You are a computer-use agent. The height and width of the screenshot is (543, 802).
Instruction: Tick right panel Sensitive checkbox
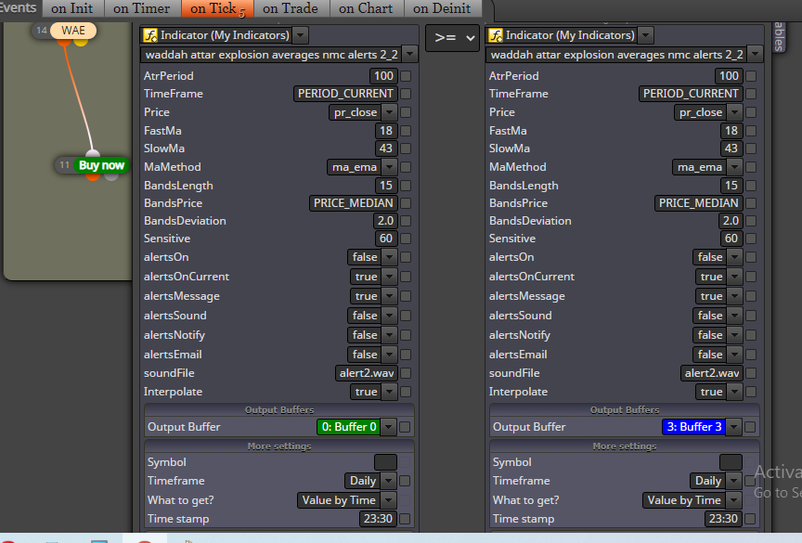pos(751,239)
